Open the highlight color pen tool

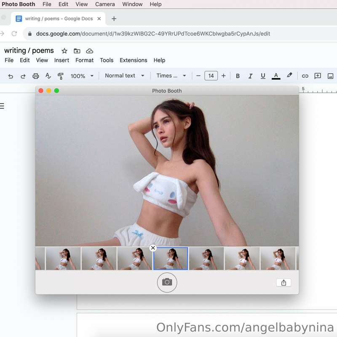[x=289, y=75]
